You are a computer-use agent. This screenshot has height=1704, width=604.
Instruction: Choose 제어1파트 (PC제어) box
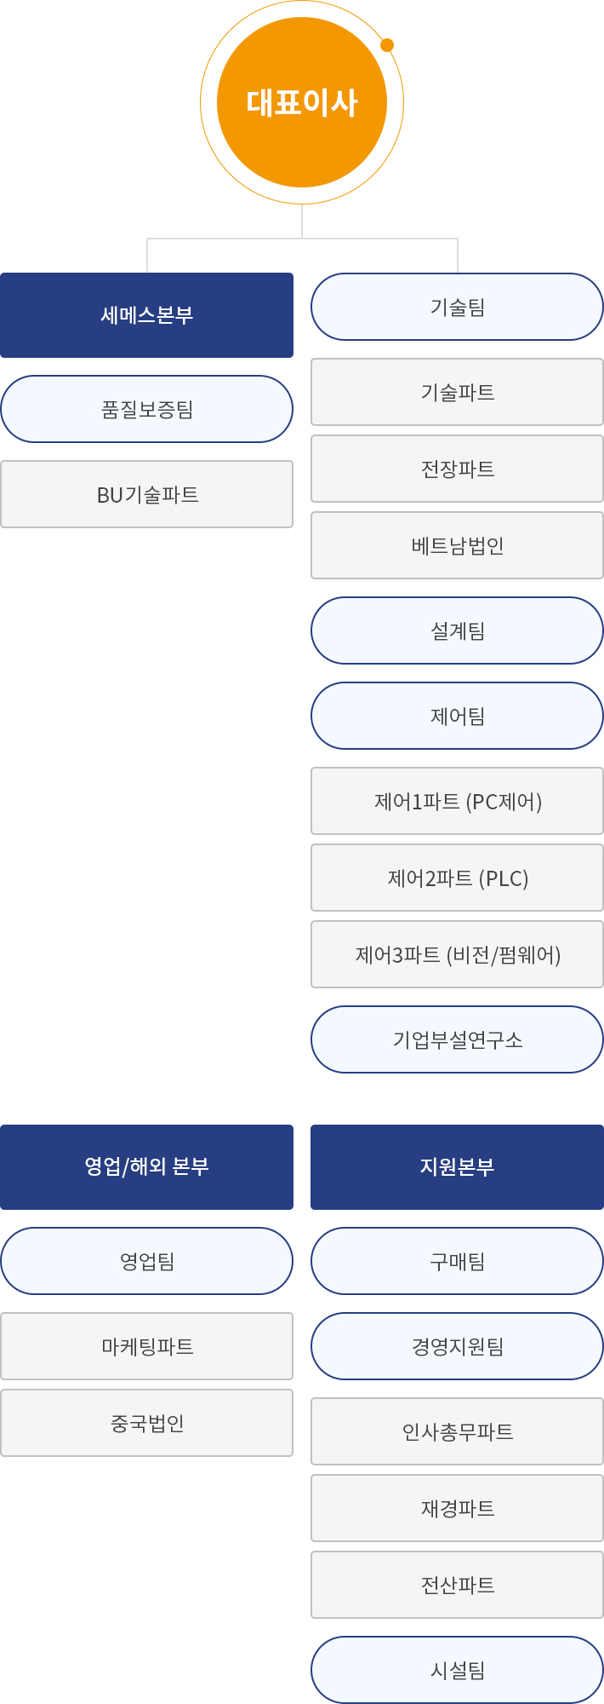[x=457, y=801]
